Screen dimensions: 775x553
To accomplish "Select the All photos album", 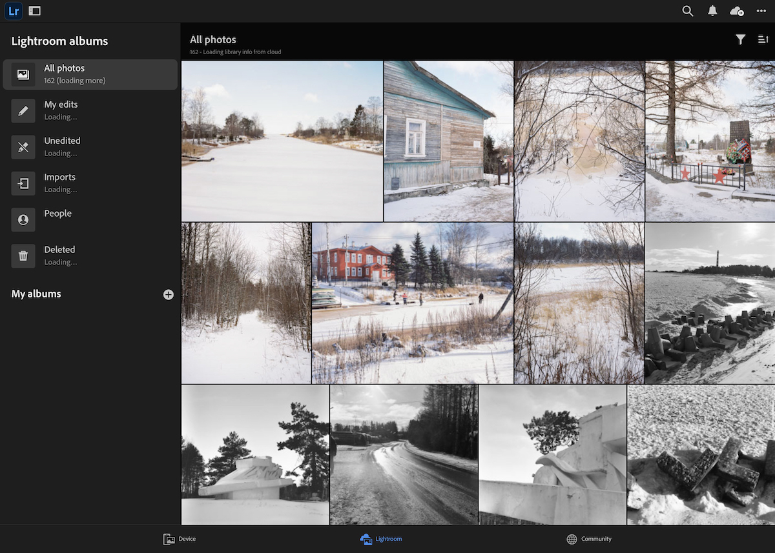I will pyautogui.click(x=90, y=74).
